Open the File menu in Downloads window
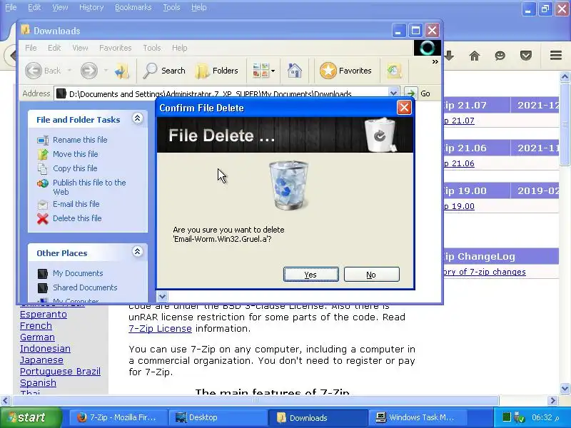 pos(31,48)
